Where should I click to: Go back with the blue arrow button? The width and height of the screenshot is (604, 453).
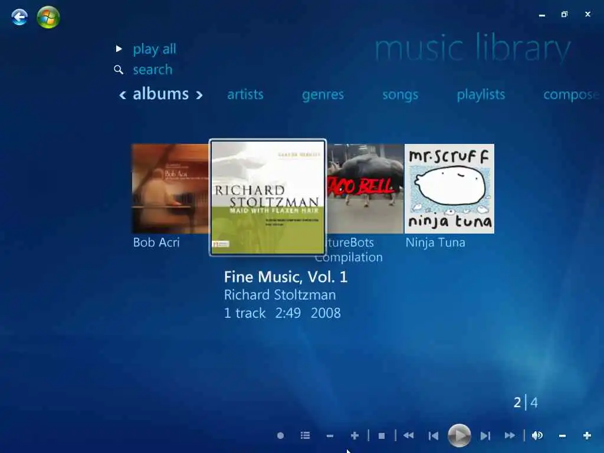click(x=19, y=17)
